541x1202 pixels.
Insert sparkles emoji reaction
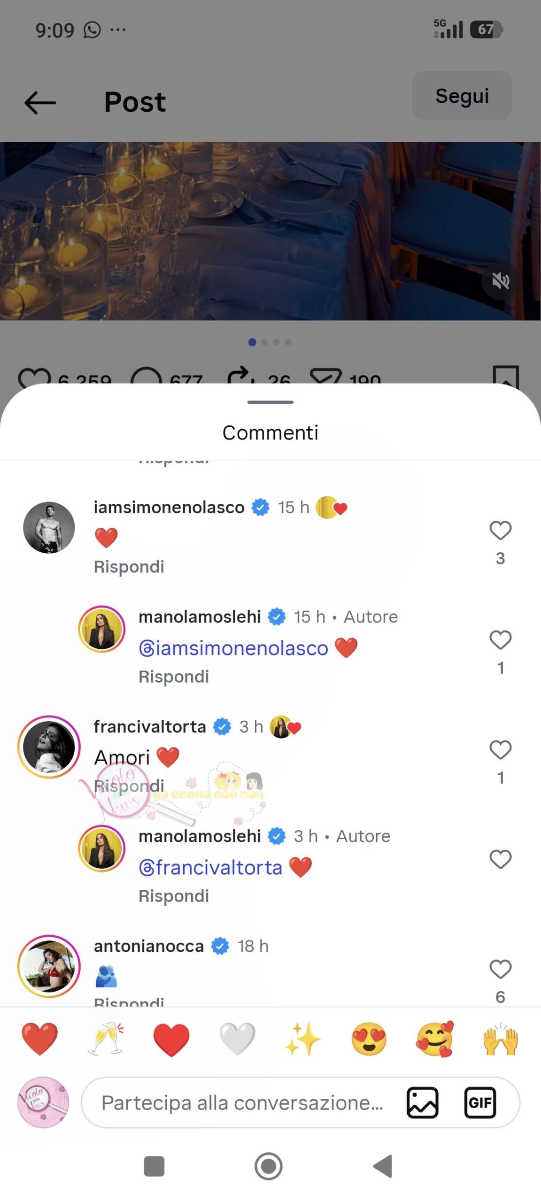(x=303, y=1039)
